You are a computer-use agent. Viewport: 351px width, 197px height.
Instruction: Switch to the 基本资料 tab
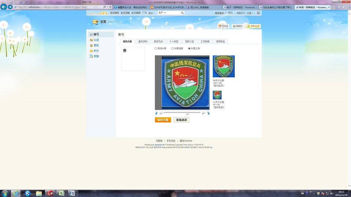tap(143, 42)
